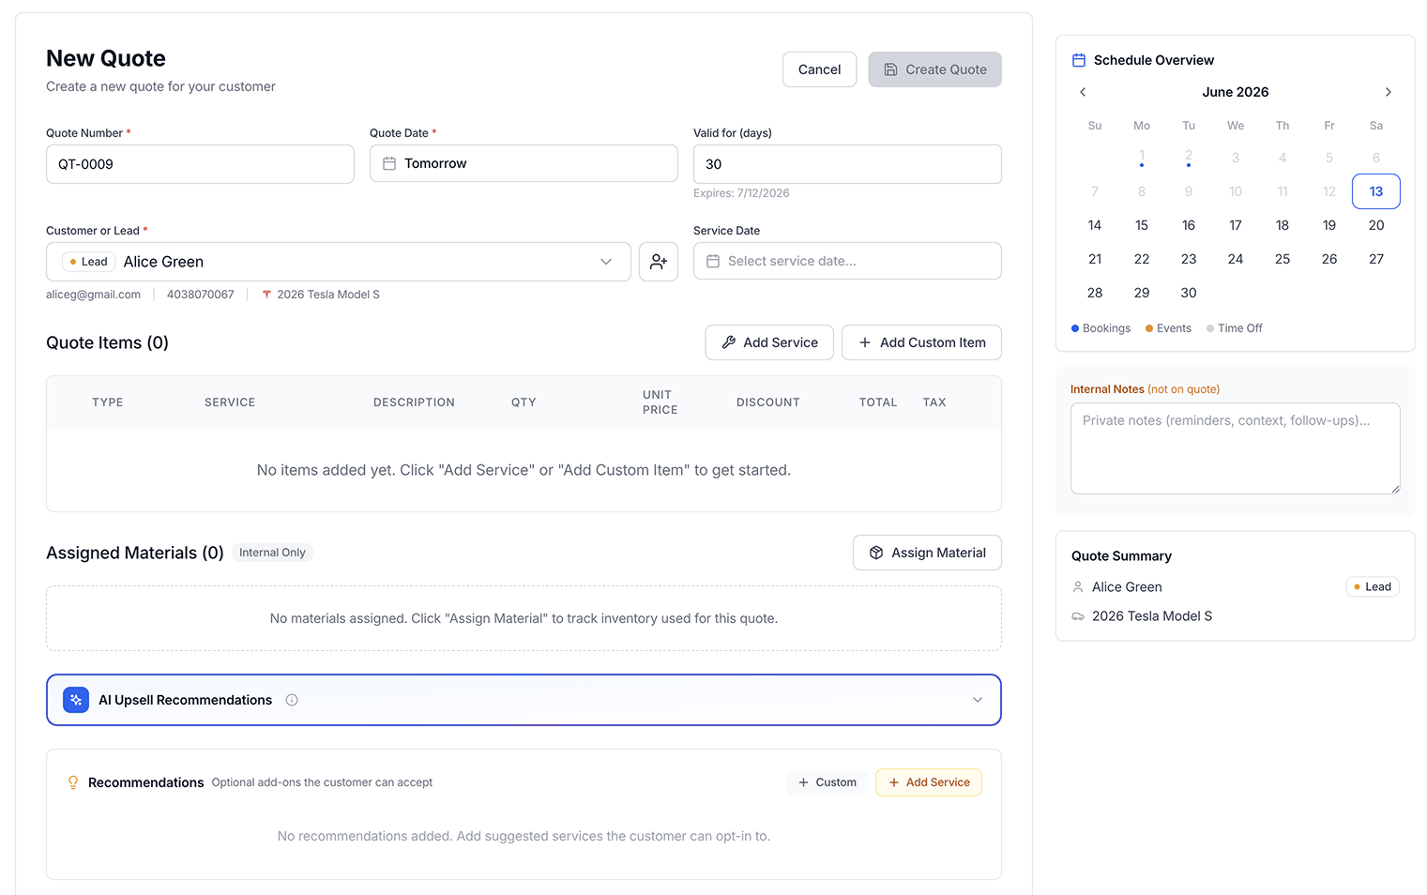The height and width of the screenshot is (895, 1427).
Task: Click the person icon in Quote Summary
Action: pos(1078,587)
